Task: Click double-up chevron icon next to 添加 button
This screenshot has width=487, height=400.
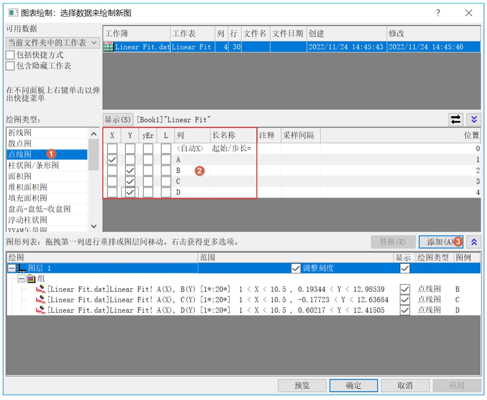Action: tap(474, 242)
